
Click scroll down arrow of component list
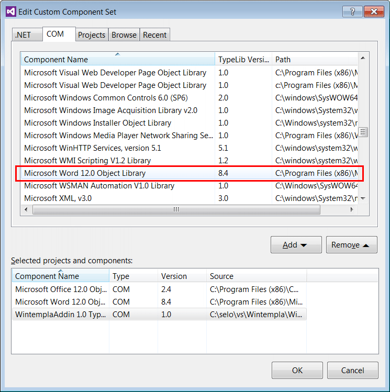tap(363, 198)
